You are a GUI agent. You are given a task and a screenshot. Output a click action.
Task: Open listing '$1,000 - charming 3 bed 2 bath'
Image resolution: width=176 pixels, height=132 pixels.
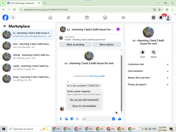coord(85,40)
